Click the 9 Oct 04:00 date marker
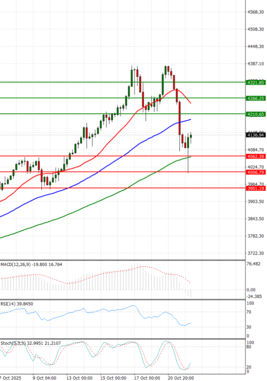267x381 pixels. pos(44,378)
